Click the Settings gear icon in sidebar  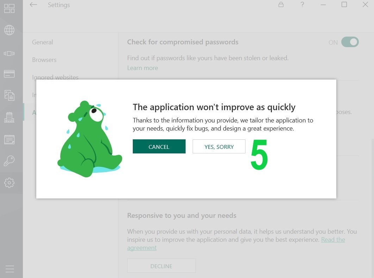9,183
